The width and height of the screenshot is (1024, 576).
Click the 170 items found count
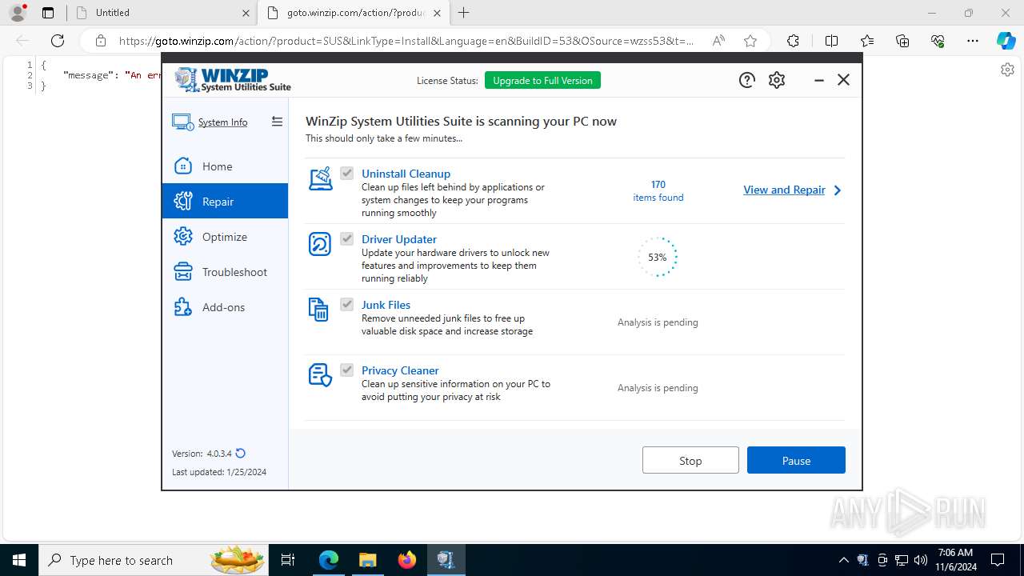pos(658,190)
